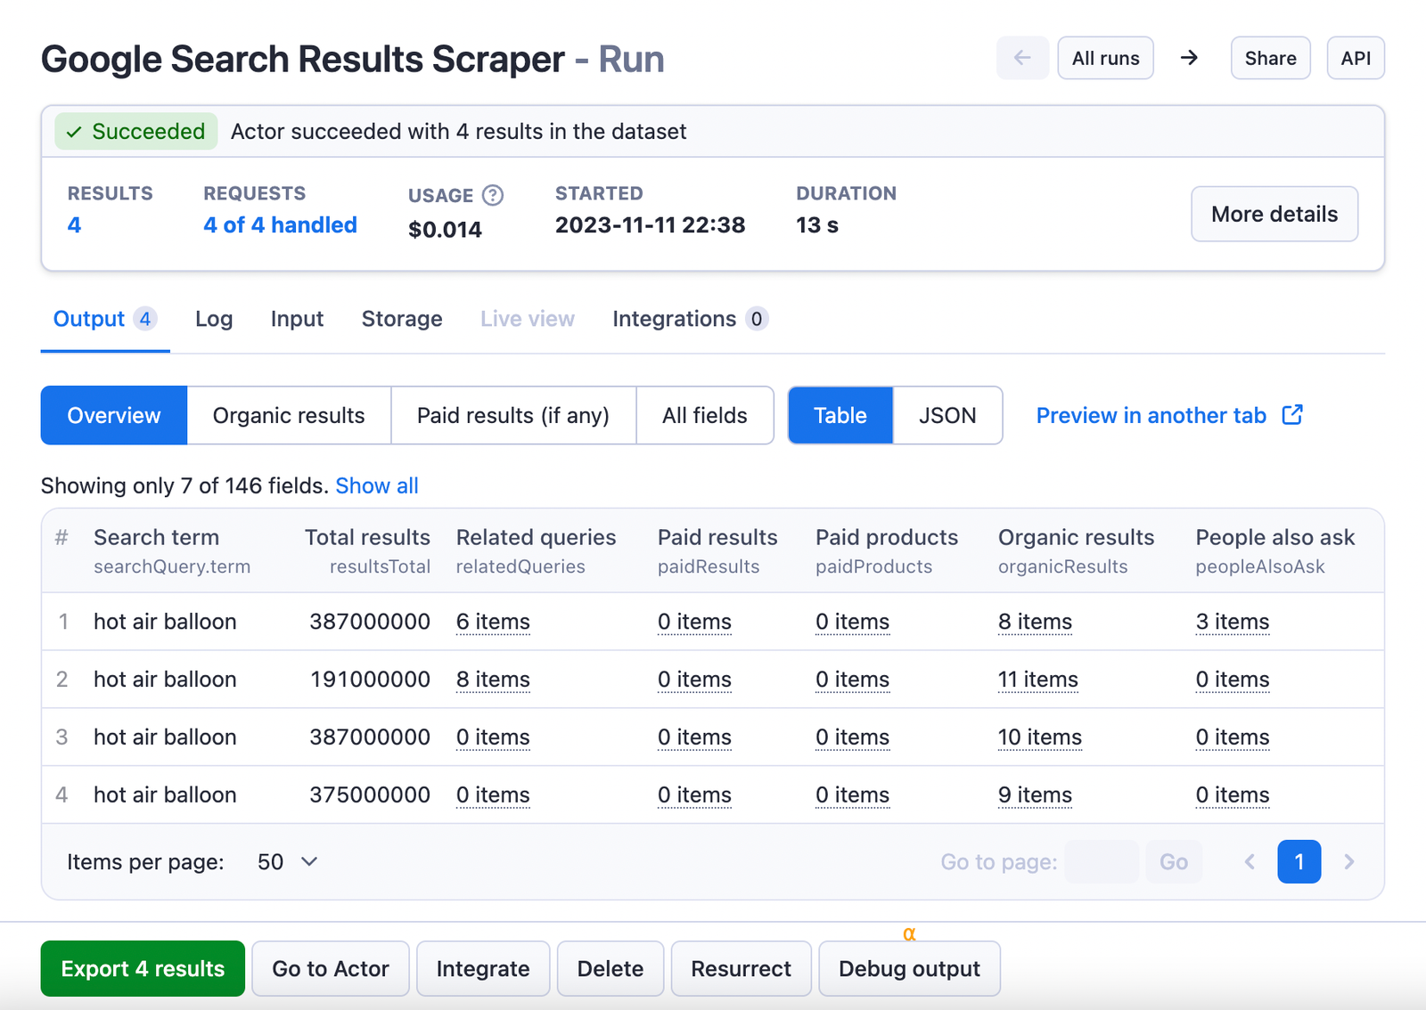The height and width of the screenshot is (1010, 1426).
Task: Open the 8 organic result items for row 1
Action: 1034,622
